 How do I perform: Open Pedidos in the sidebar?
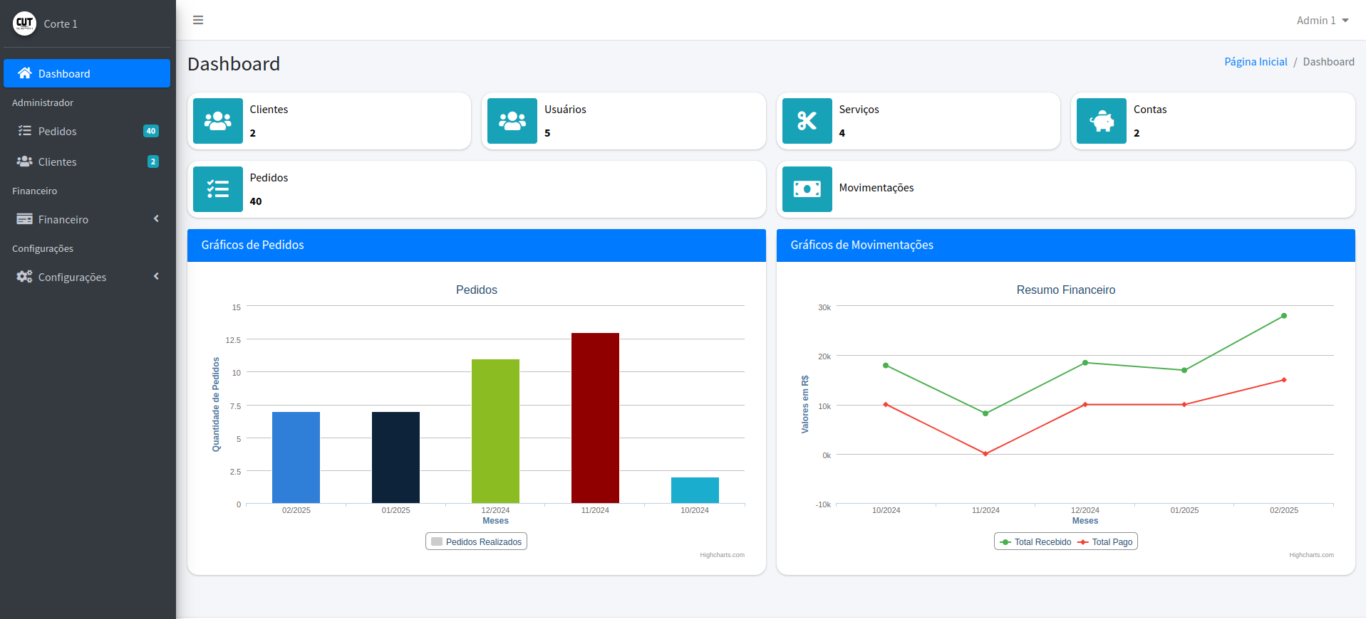coord(87,131)
